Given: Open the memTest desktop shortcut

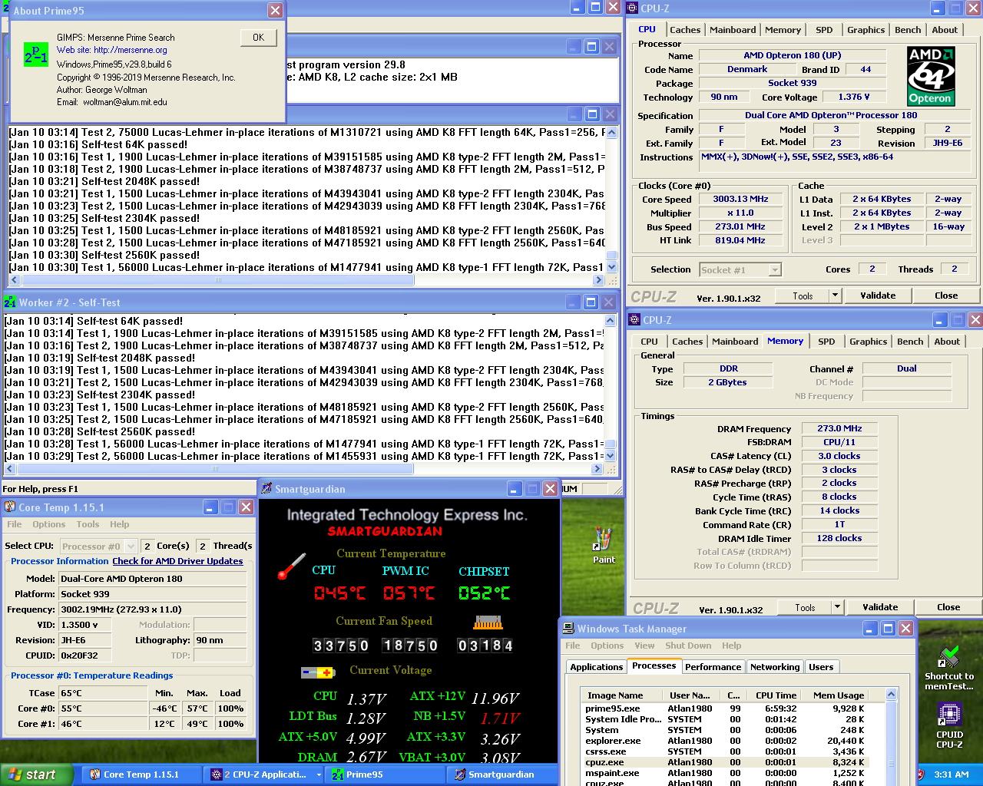Looking at the screenshot, I should [x=949, y=668].
